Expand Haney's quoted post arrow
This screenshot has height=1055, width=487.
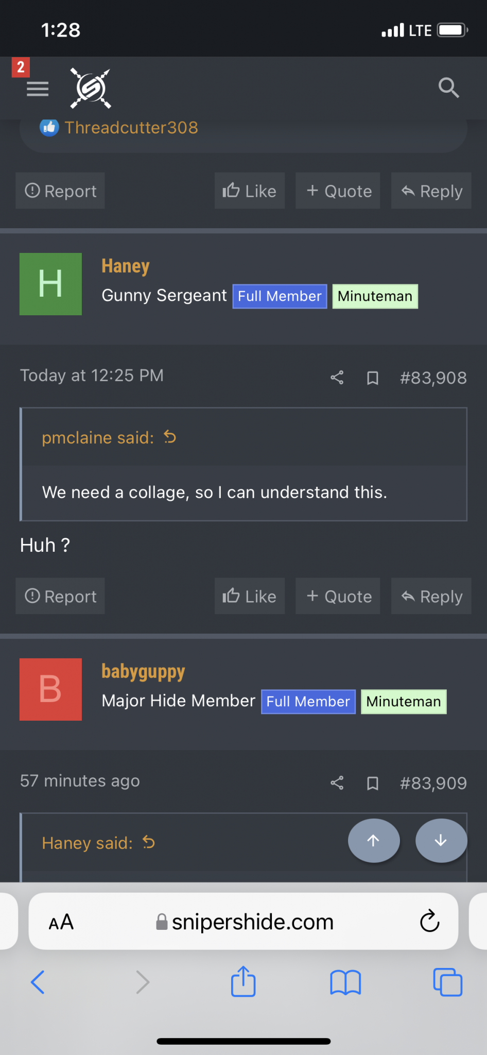(x=149, y=843)
